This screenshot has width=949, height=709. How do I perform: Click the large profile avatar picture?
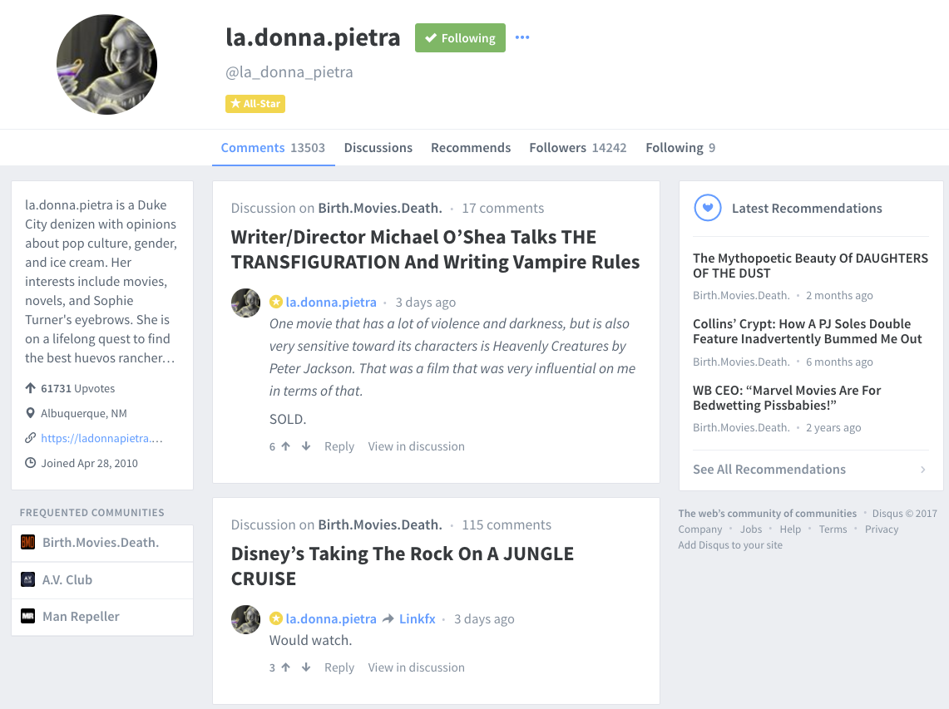[106, 65]
